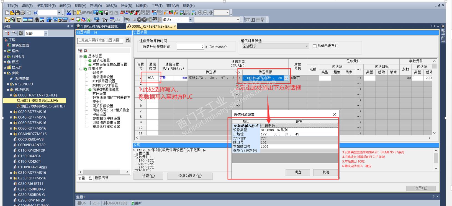Close the 0000:_RJ71EN71 tab
This screenshot has width=452, height=206.
[175, 26]
